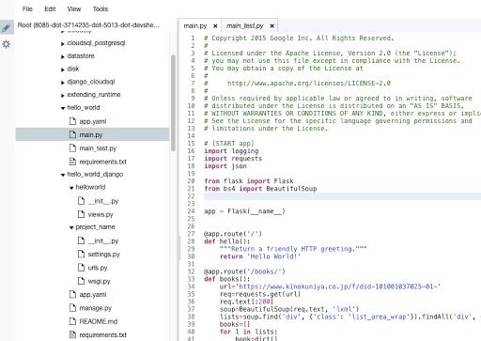Collapse the project_name folder

pyautogui.click(x=71, y=227)
